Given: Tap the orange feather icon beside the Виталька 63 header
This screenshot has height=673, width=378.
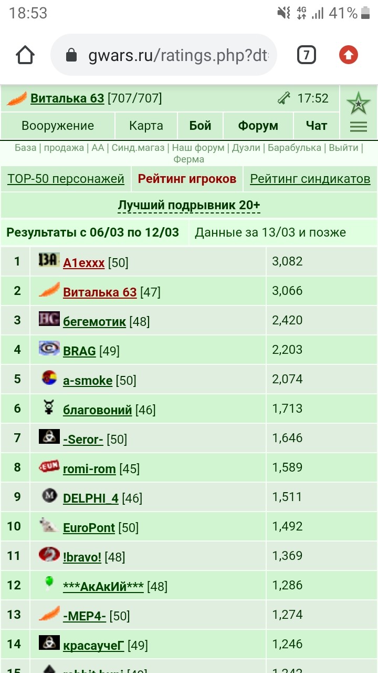Looking at the screenshot, I should (x=17, y=98).
